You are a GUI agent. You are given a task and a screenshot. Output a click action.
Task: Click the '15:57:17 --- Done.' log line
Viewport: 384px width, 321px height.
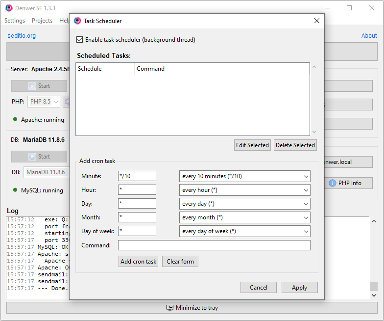click(x=38, y=288)
